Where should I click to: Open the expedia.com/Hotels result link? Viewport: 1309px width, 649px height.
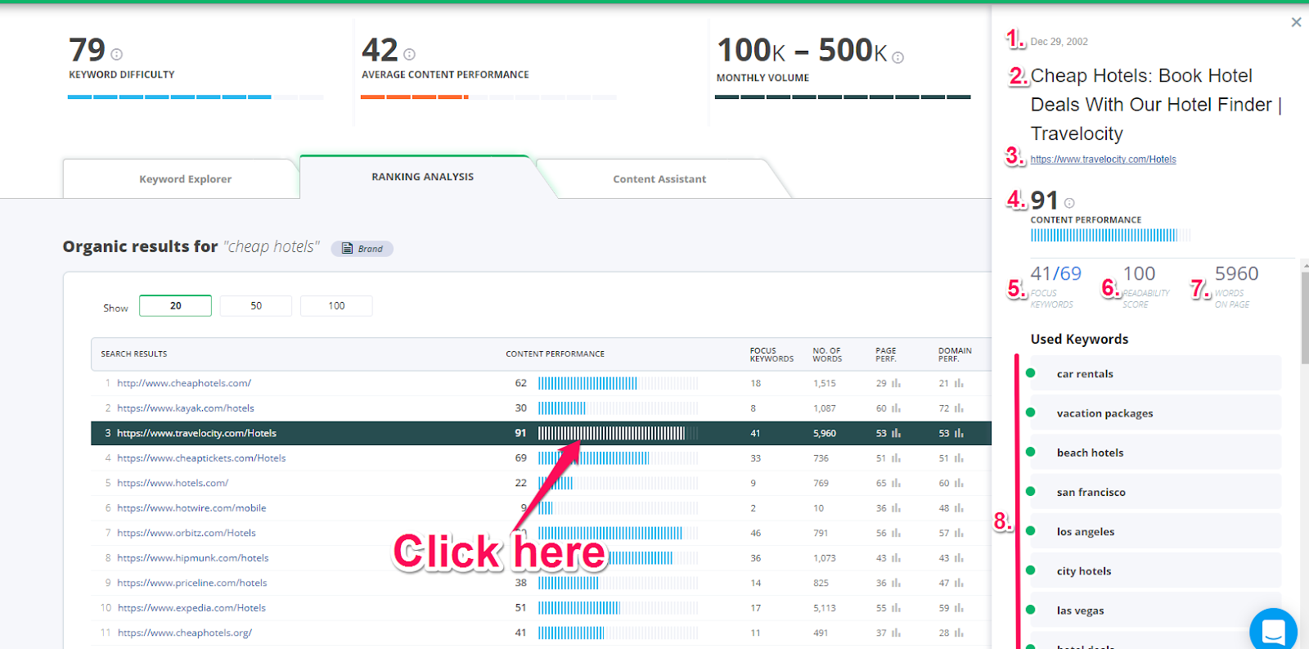tap(191, 608)
